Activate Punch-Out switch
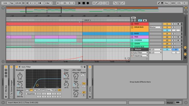189x106 pixels. (x=123, y=3)
